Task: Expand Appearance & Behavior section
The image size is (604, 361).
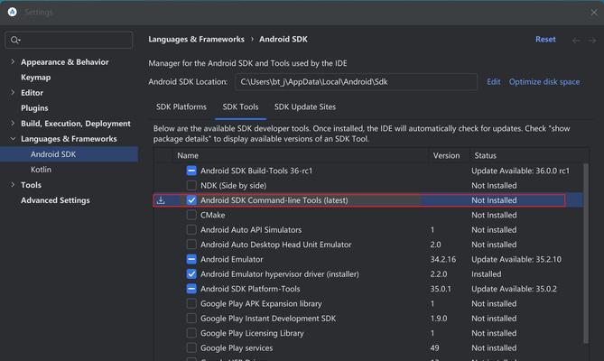Action: tap(13, 61)
